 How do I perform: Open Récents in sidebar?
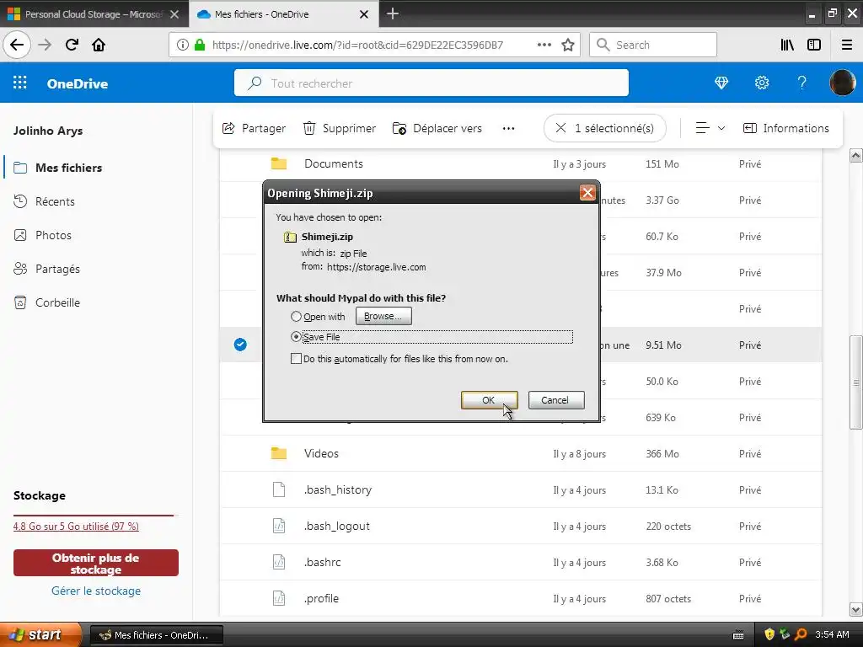55,201
